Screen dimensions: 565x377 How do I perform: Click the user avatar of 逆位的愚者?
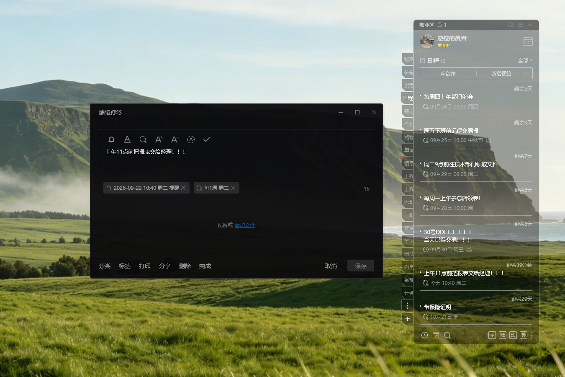(427, 41)
